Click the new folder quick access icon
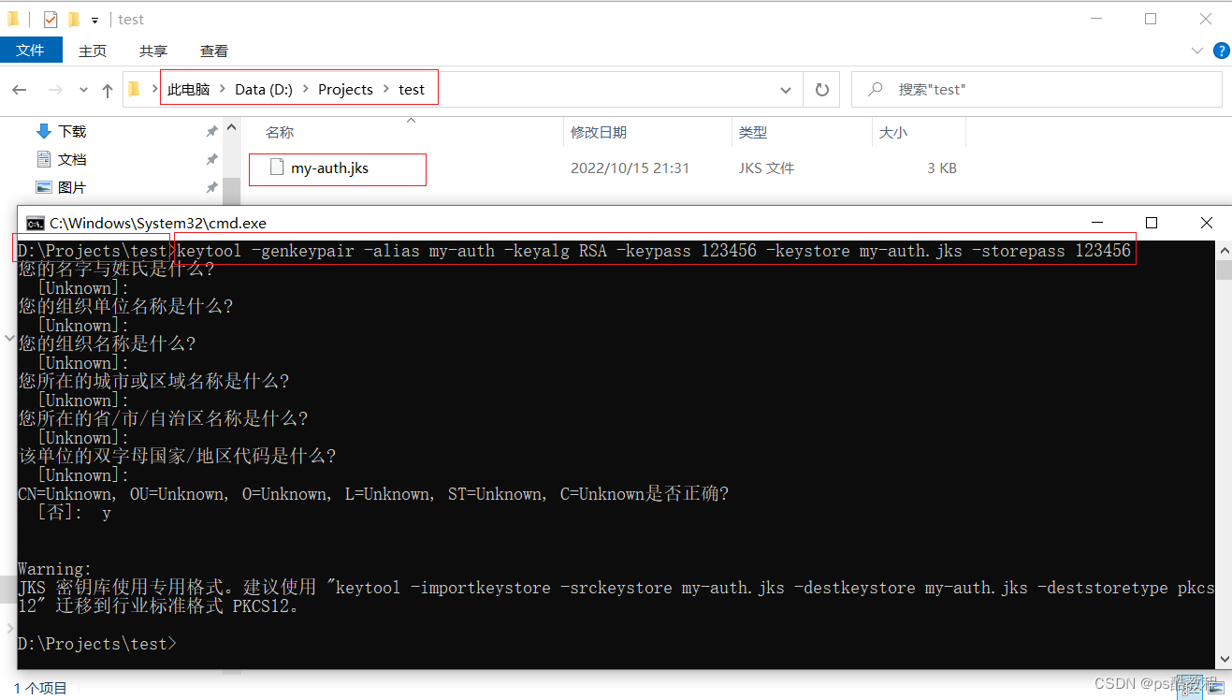Image resolution: width=1232 pixels, height=700 pixels. point(74,19)
